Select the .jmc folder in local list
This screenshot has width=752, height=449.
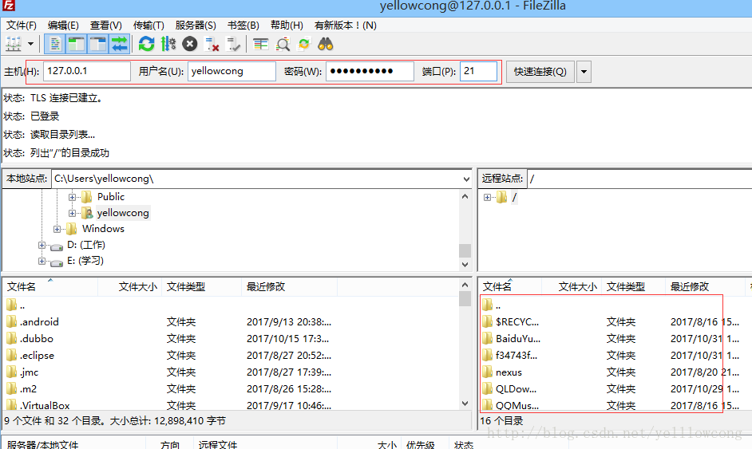pyautogui.click(x=29, y=372)
